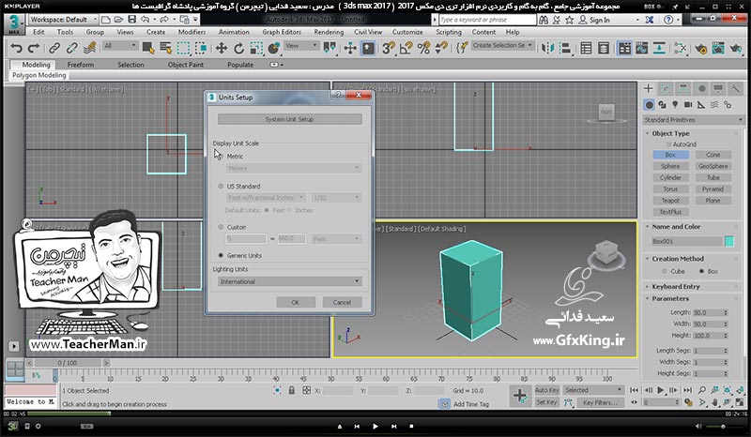Click the Align tool icon
This screenshot has height=437, width=751.
566,48
